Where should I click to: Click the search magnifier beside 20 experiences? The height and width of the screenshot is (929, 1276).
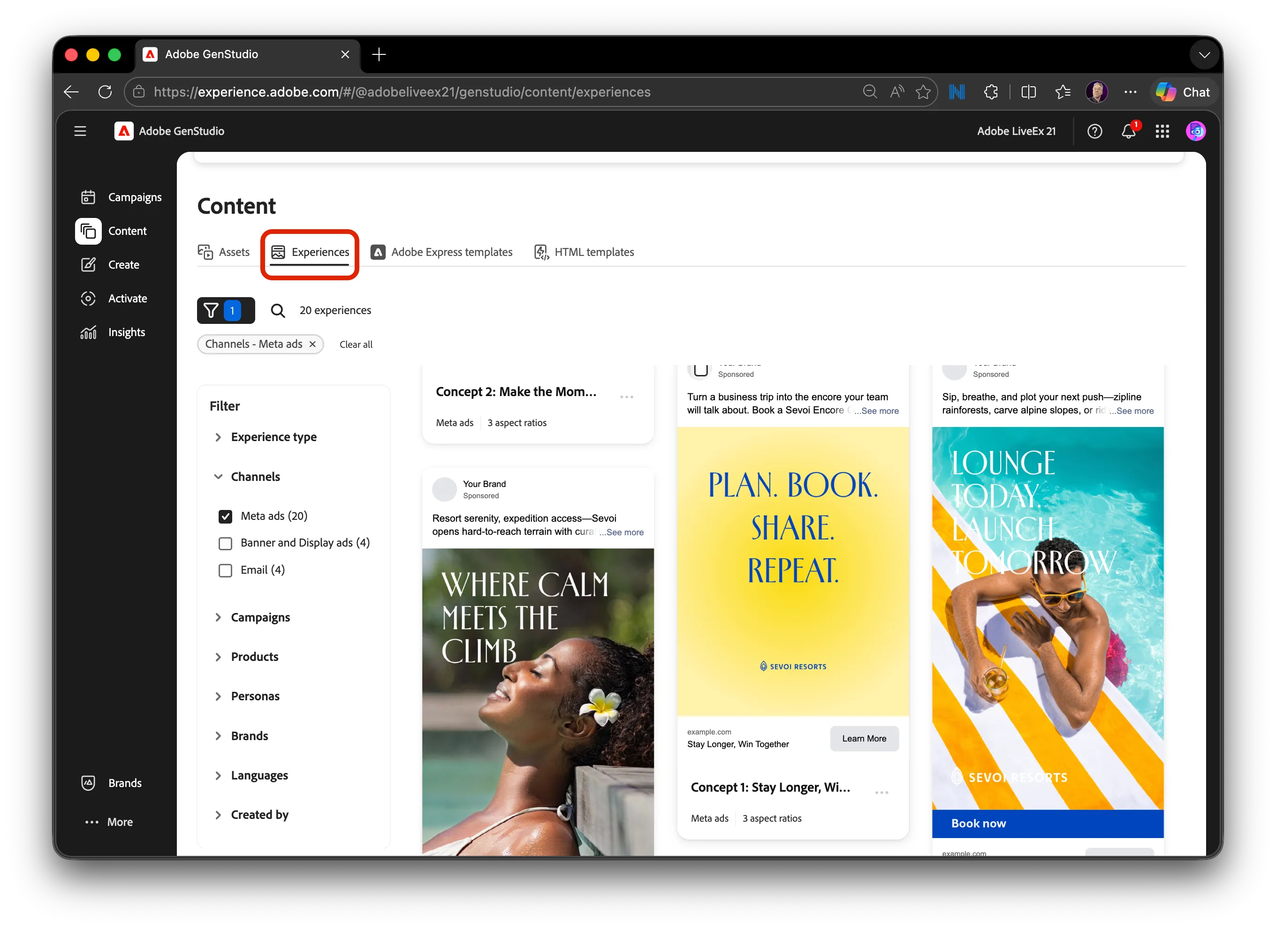[x=278, y=310]
